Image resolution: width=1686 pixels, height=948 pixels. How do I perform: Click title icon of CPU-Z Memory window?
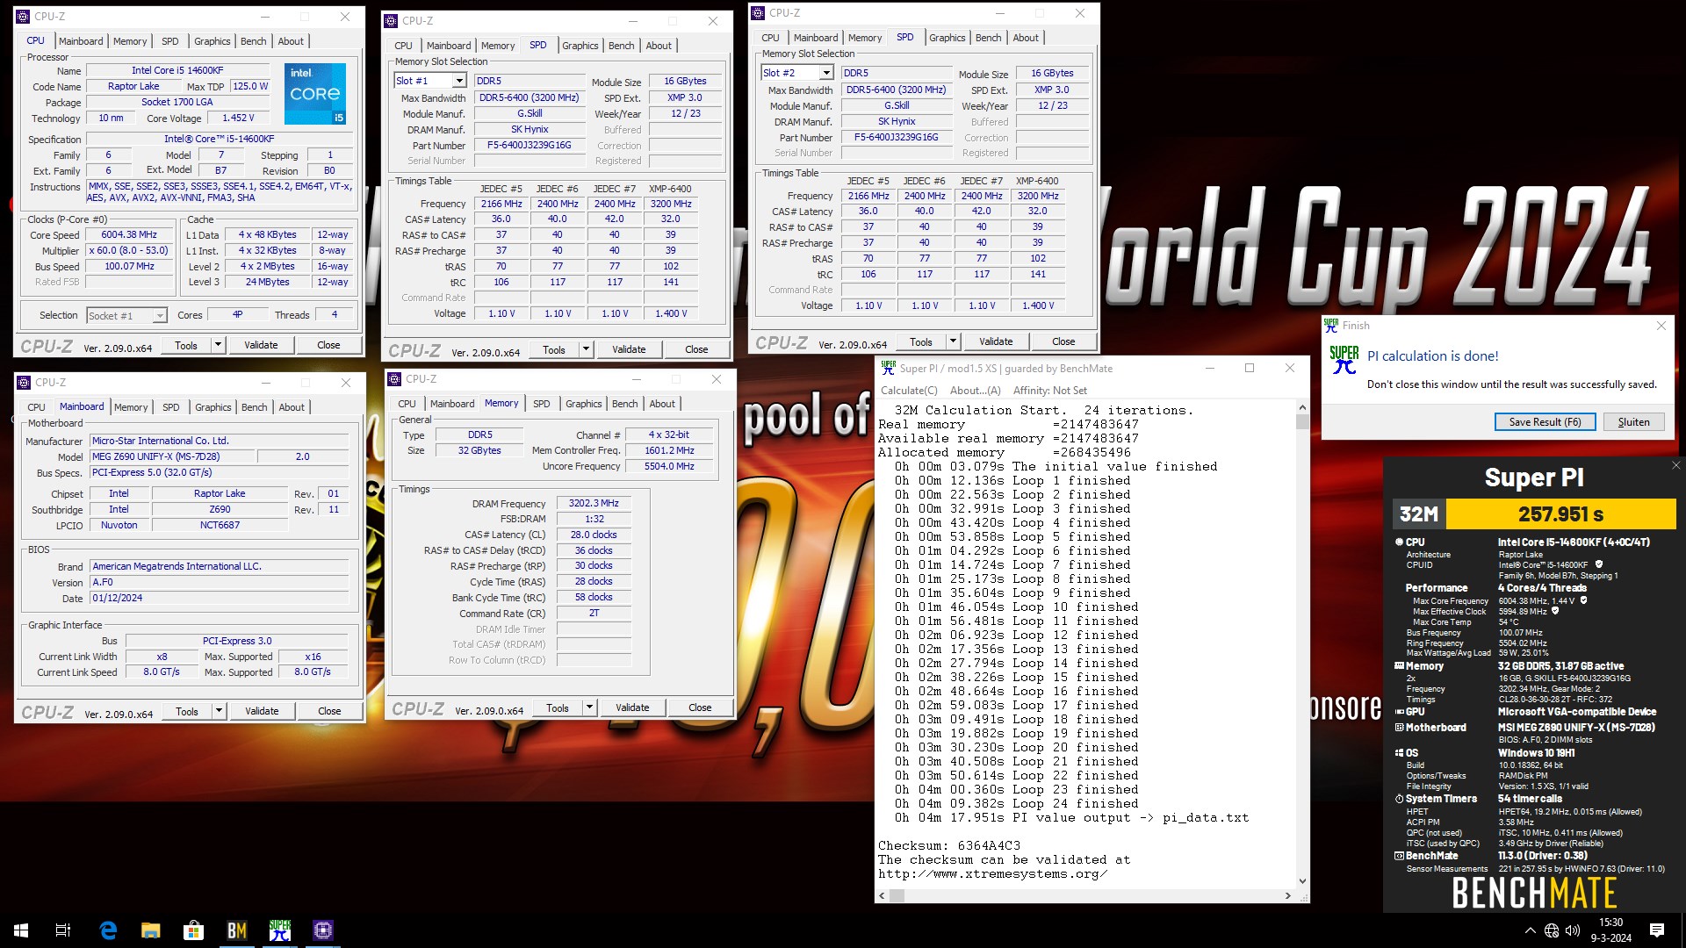(x=395, y=378)
